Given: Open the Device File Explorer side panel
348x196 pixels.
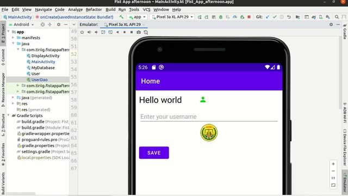Looking at the screenshot, I should click(345, 148).
